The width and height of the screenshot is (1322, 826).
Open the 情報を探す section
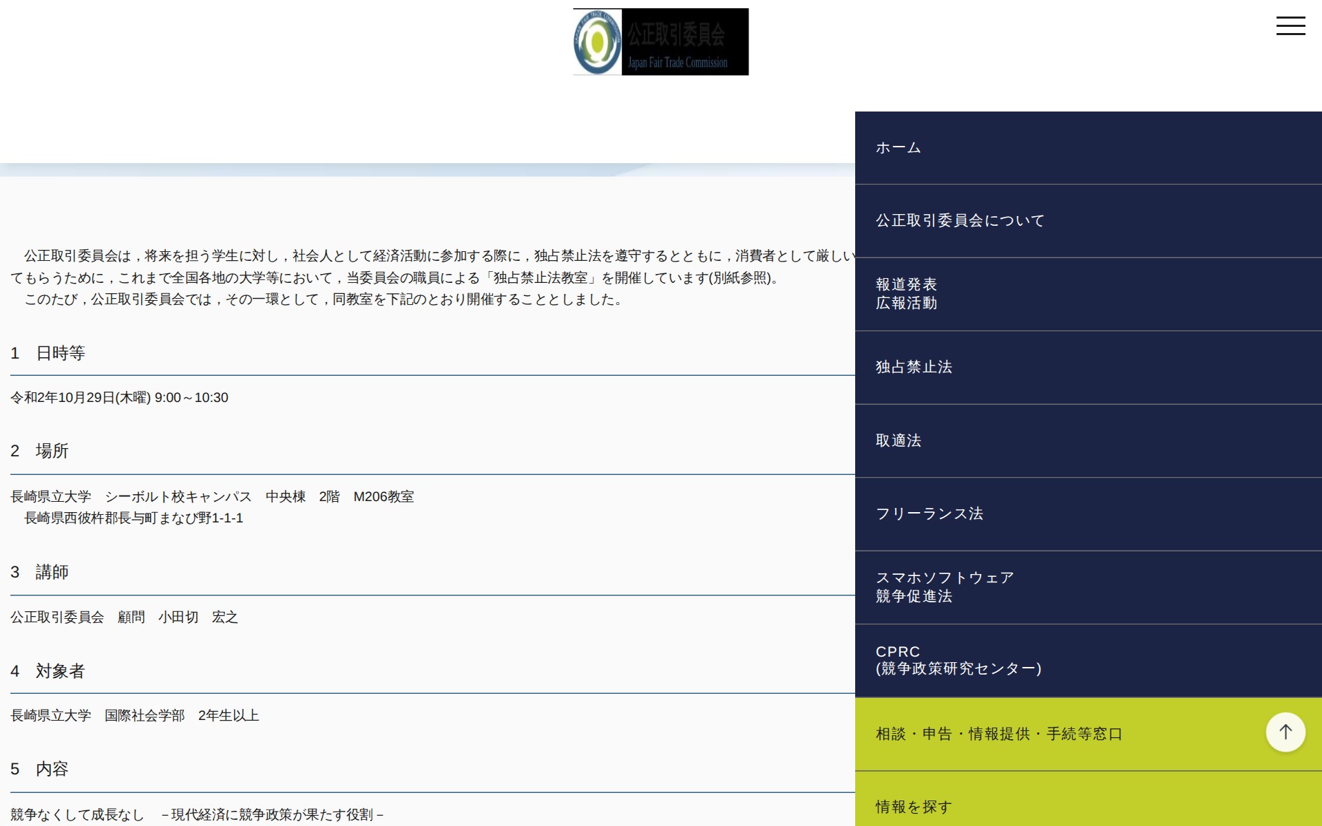tap(912, 805)
